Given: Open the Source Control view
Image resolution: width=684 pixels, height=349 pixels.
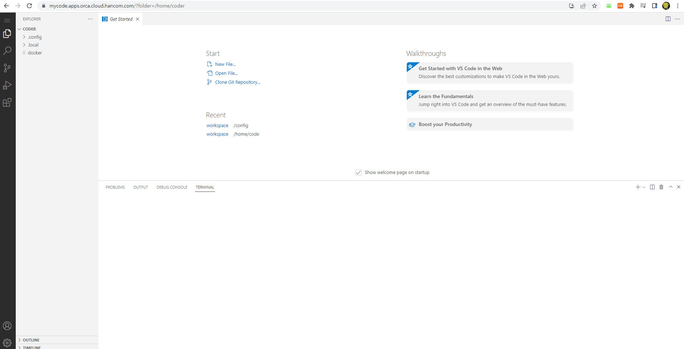Looking at the screenshot, I should (7, 68).
